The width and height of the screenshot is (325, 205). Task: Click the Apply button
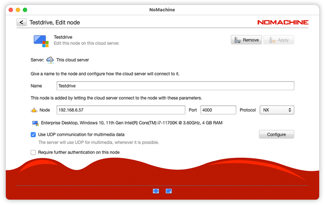(x=278, y=40)
